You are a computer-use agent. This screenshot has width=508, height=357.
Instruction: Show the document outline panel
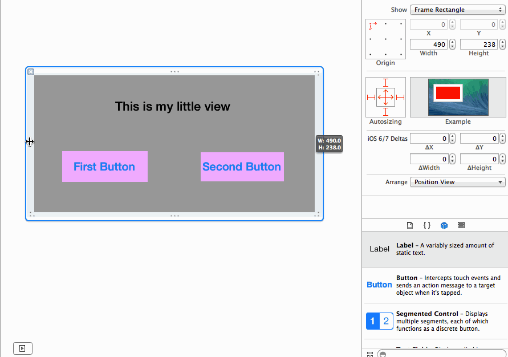(x=23, y=348)
